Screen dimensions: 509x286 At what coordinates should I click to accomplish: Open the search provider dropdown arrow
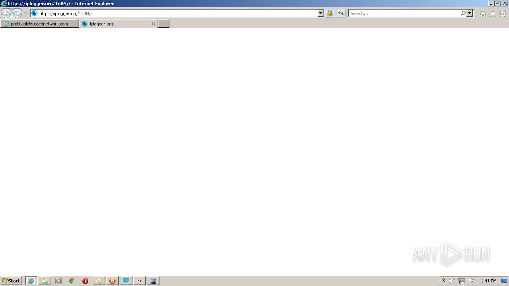[x=470, y=14]
